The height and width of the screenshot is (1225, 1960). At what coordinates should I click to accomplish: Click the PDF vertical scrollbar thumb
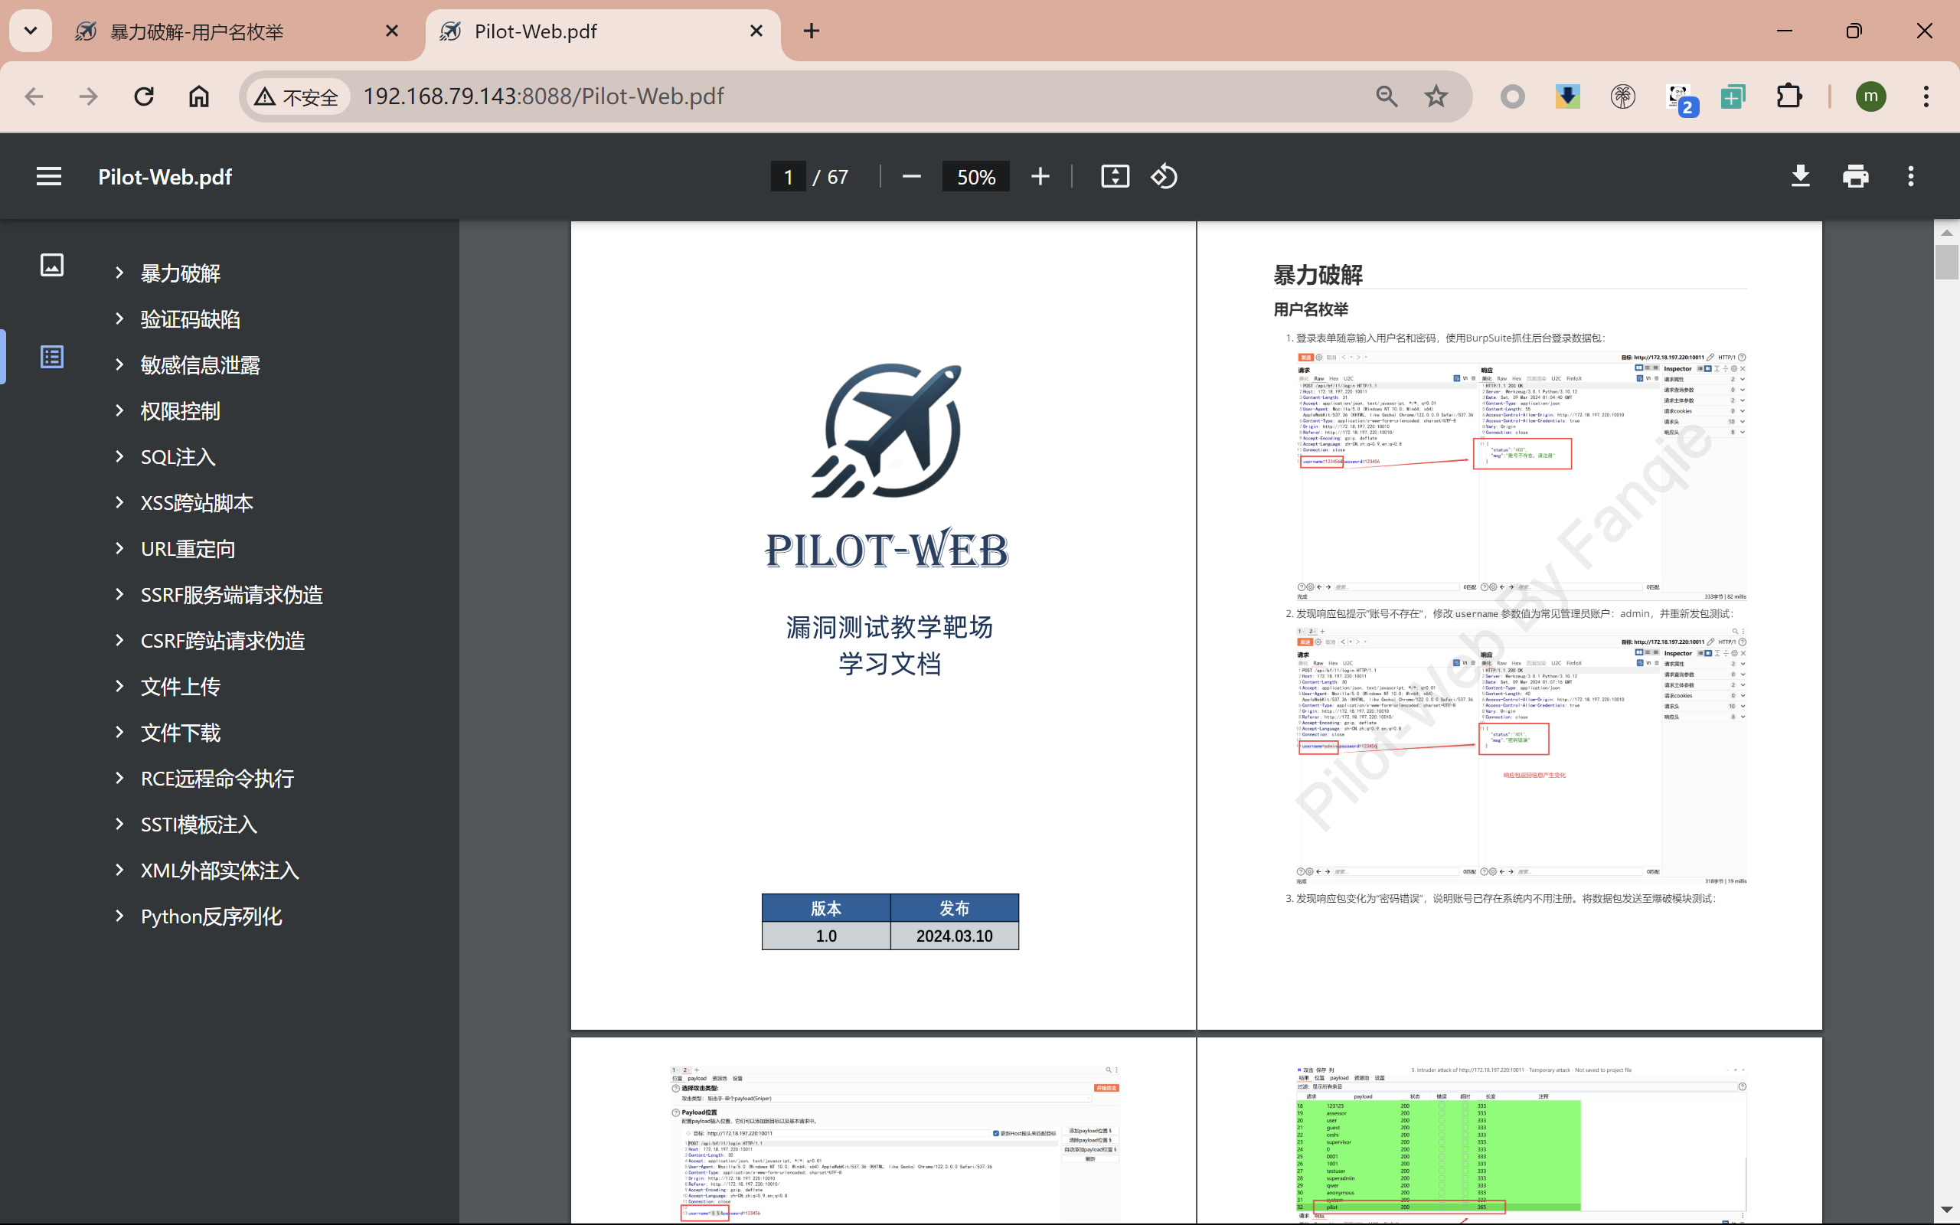(1946, 261)
